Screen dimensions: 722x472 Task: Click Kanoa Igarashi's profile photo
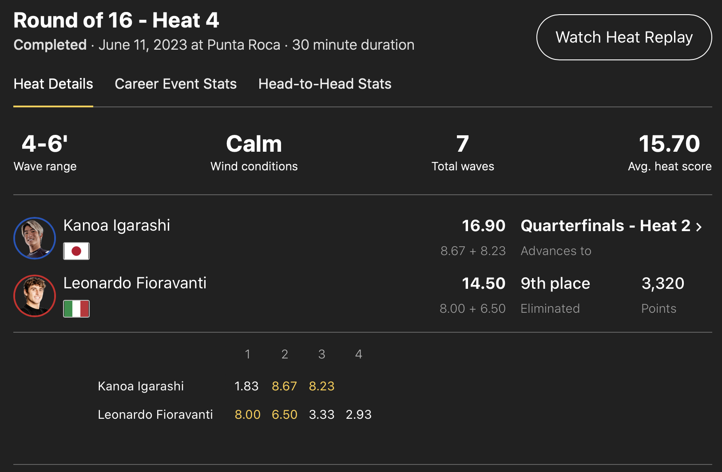pos(35,238)
